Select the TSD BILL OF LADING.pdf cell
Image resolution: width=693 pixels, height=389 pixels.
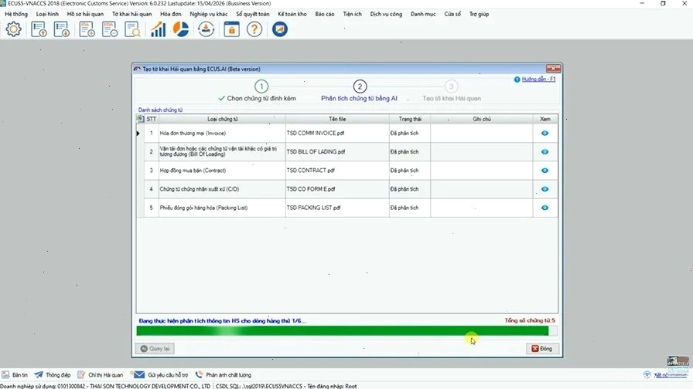click(x=337, y=152)
